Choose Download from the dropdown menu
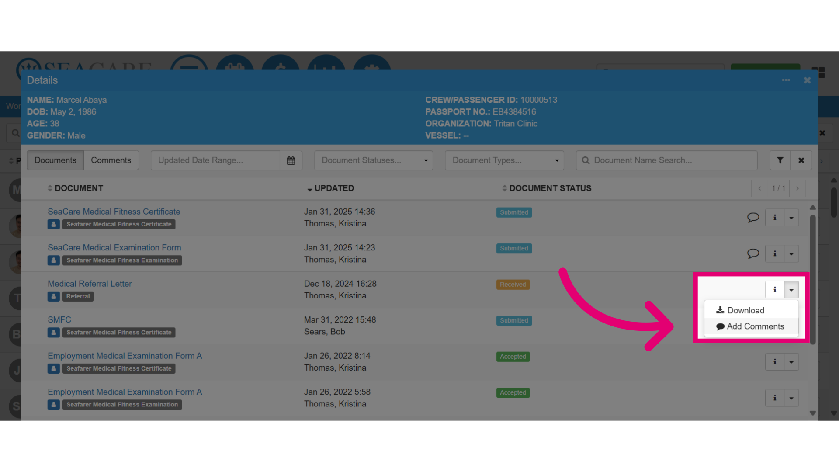The image size is (839, 472). tap(751, 310)
